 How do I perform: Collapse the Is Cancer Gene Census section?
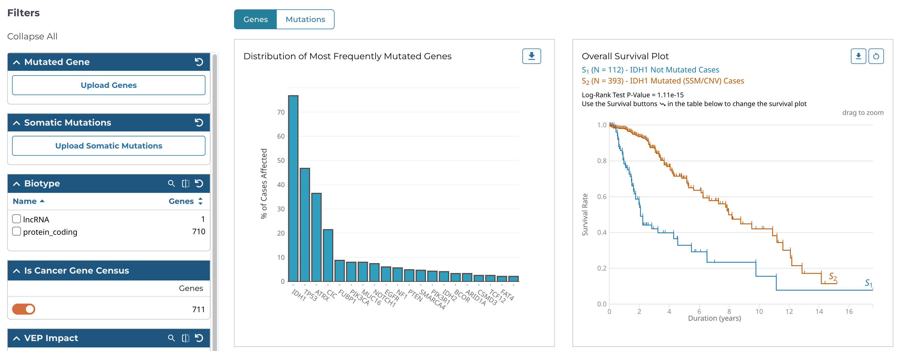point(17,271)
